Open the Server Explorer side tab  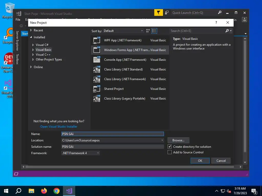[17, 41]
